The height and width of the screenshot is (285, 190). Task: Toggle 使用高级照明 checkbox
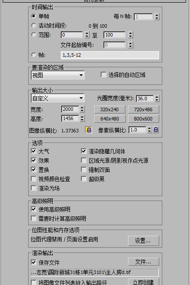[33, 209]
